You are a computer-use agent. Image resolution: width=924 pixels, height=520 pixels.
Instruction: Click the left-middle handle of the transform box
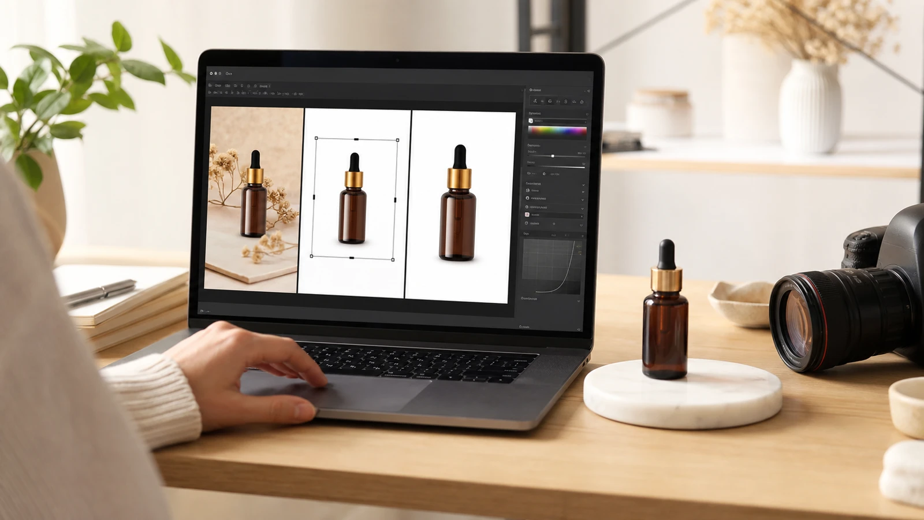coord(314,197)
